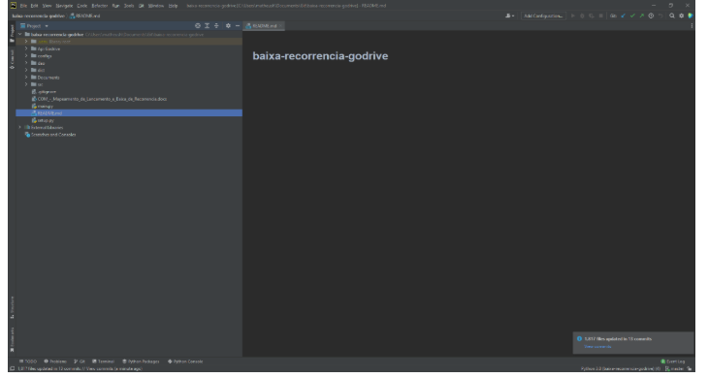Click the greyed Run play icon
Image resolution: width=708 pixels, height=378 pixels.
pos(573,16)
